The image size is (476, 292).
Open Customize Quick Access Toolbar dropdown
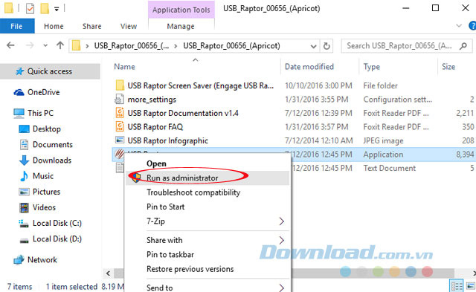pyautogui.click(x=57, y=9)
